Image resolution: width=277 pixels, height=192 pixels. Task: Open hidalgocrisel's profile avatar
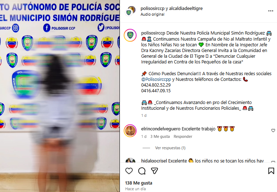pyautogui.click(x=130, y=160)
